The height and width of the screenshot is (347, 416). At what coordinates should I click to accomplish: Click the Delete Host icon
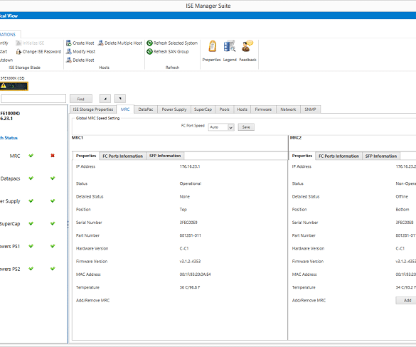tap(69, 60)
